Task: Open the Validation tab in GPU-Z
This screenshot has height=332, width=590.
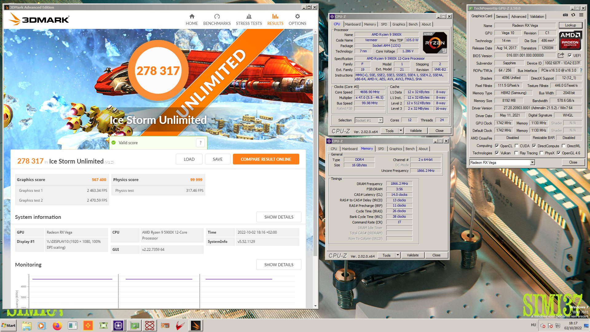Action: (537, 17)
